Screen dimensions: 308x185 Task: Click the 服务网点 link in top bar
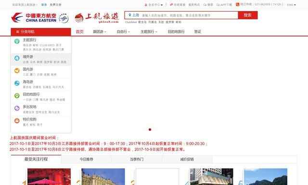[194, 5]
